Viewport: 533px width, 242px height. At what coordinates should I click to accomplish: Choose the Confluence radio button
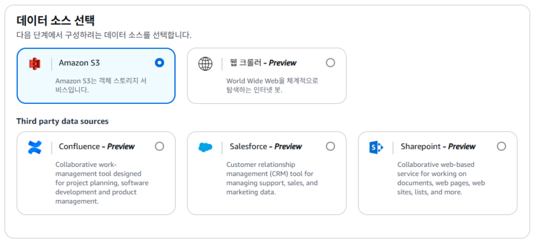click(160, 146)
